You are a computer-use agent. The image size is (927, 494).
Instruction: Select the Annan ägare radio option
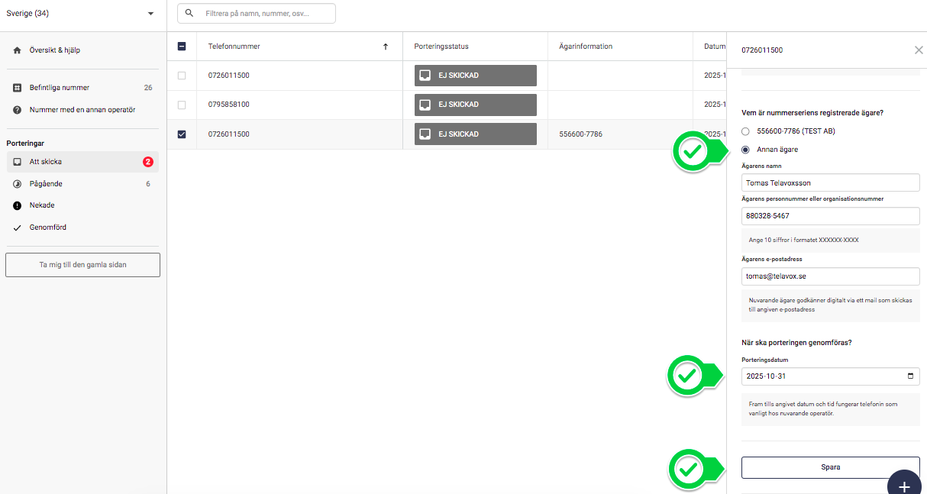tap(745, 150)
